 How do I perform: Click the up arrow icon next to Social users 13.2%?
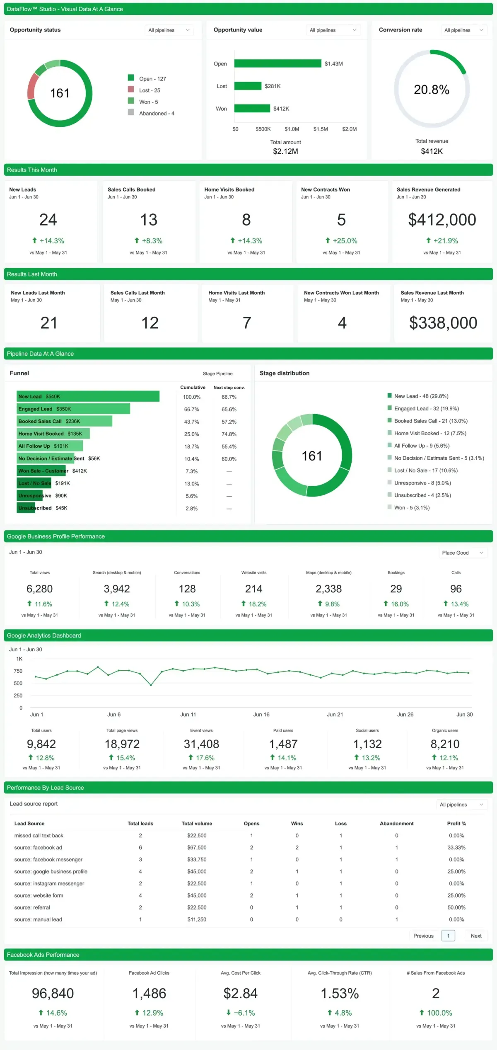(x=357, y=757)
